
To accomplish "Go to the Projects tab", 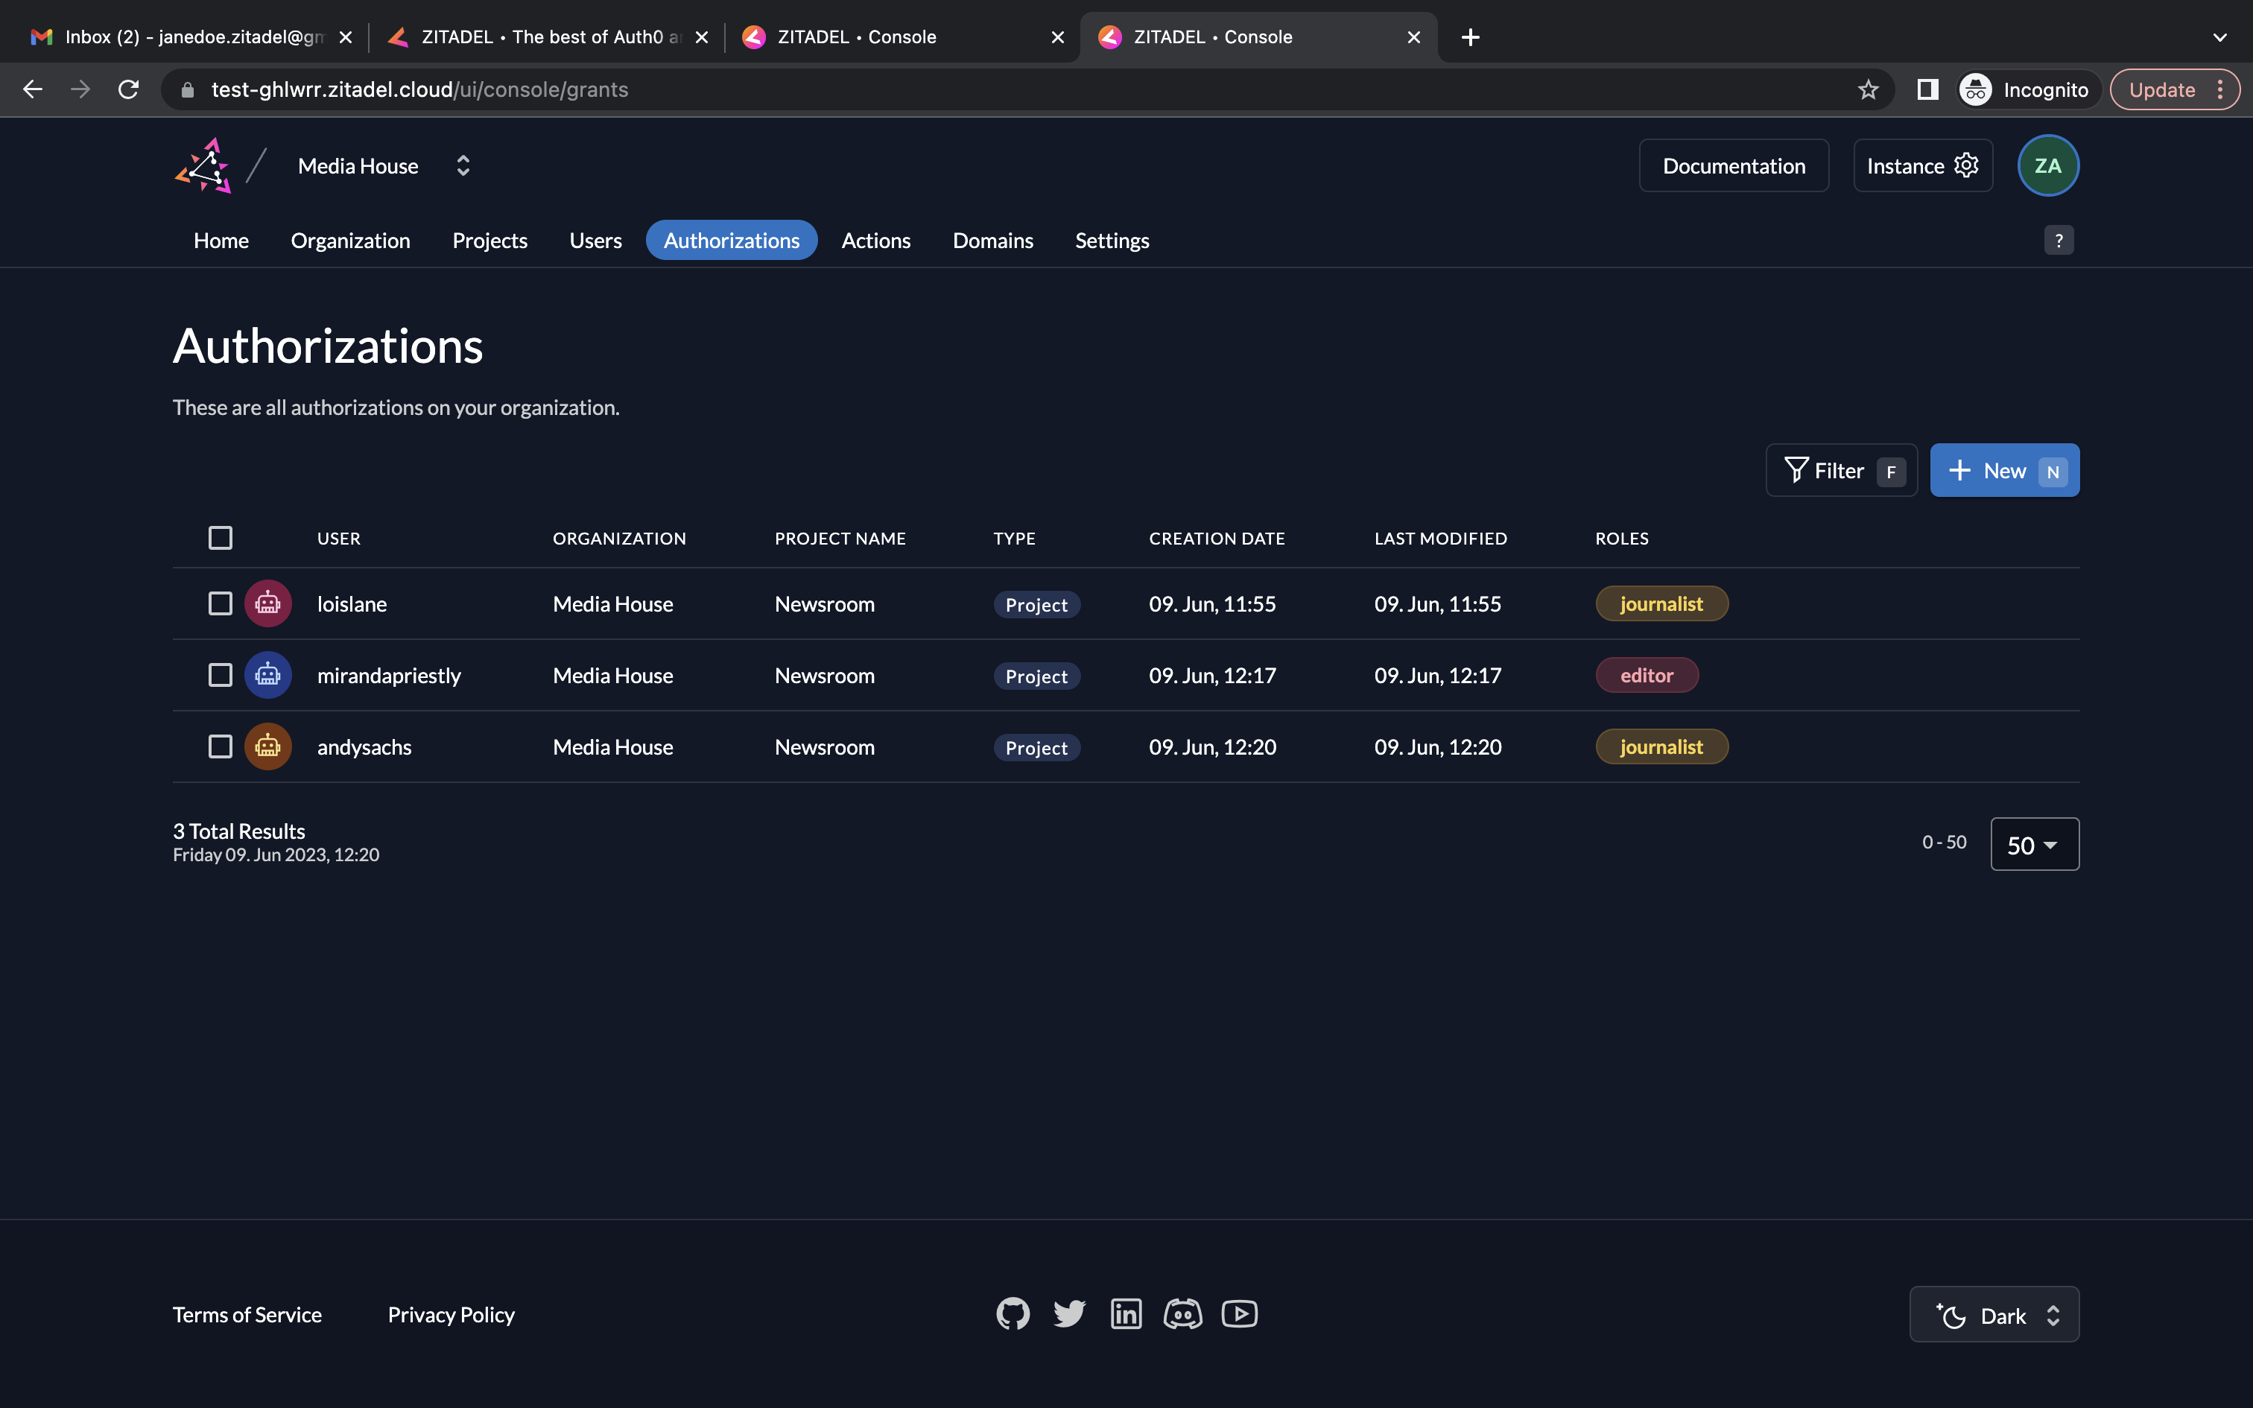I will [489, 240].
